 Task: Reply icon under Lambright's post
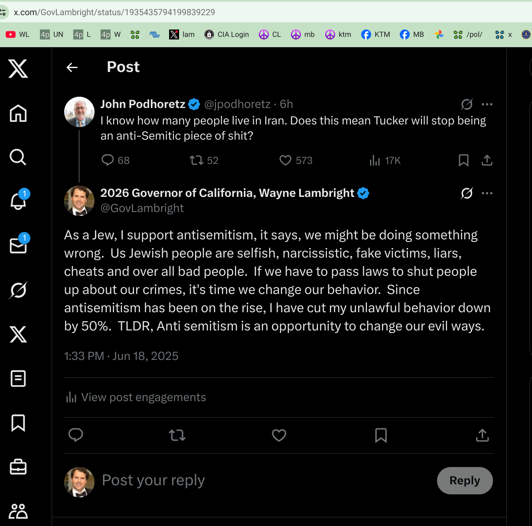76,435
